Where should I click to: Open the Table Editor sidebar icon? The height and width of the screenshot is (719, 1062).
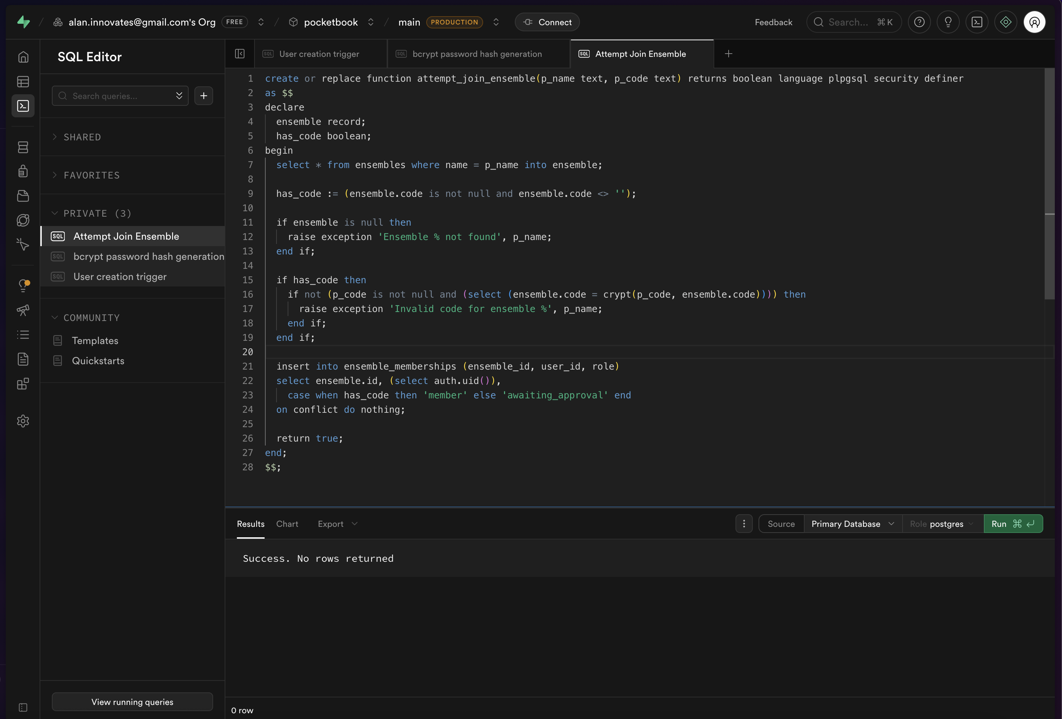23,82
